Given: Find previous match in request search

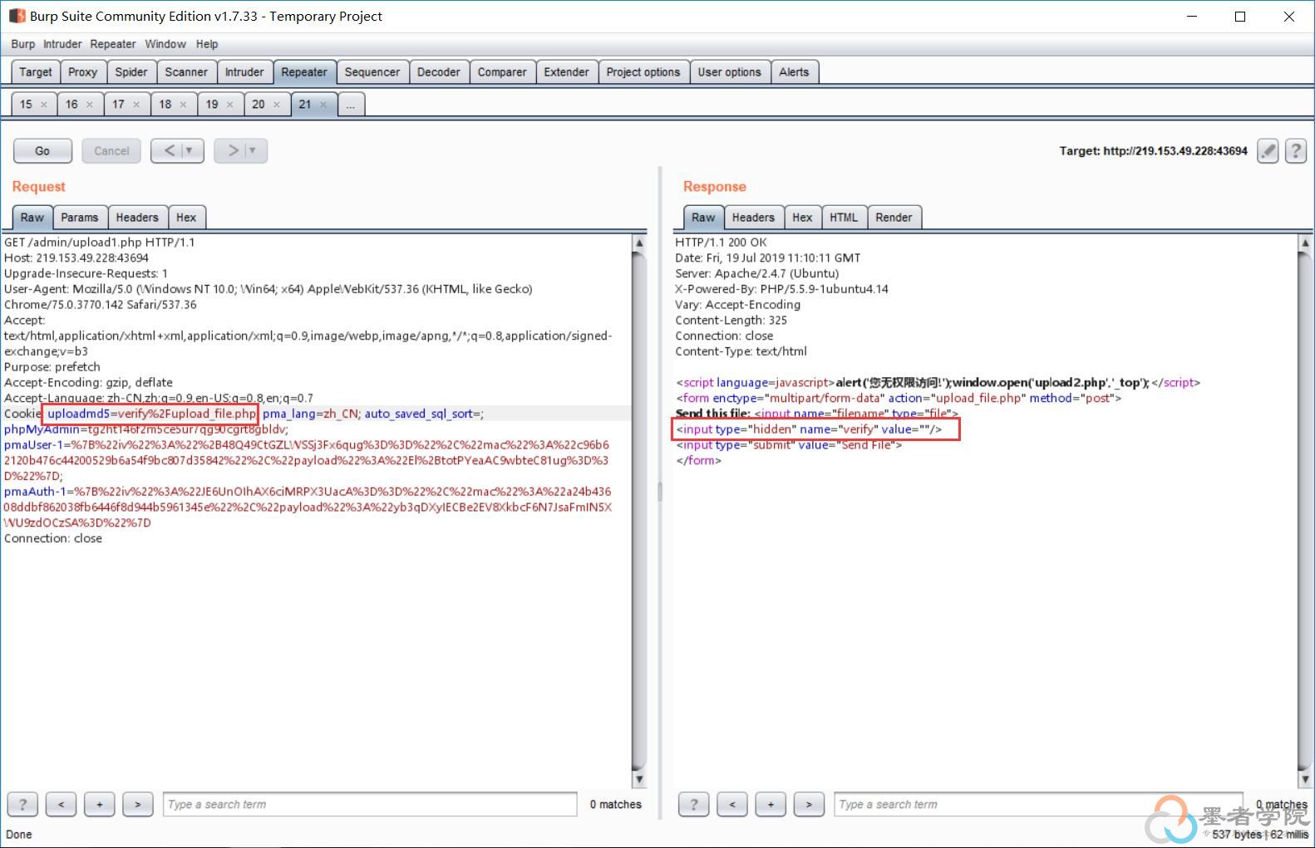Looking at the screenshot, I should pos(61,804).
